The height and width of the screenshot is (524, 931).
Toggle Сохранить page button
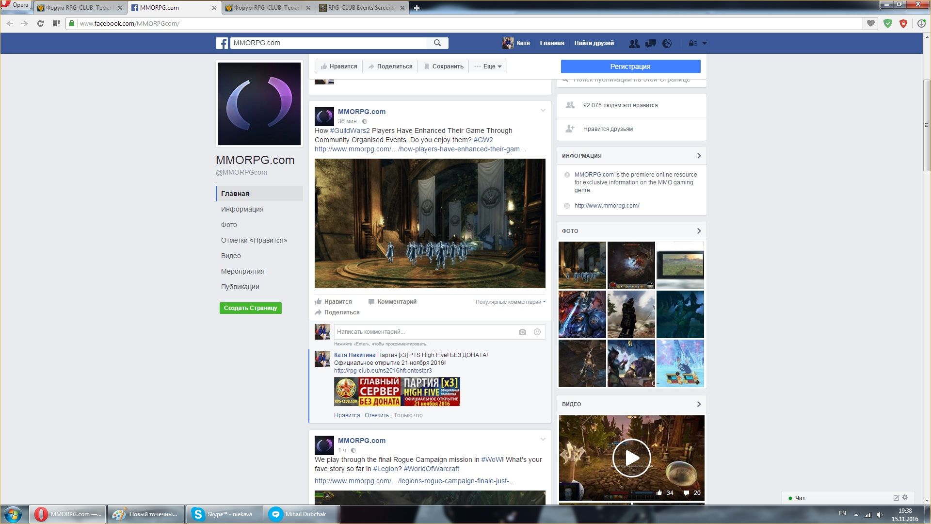click(x=443, y=66)
